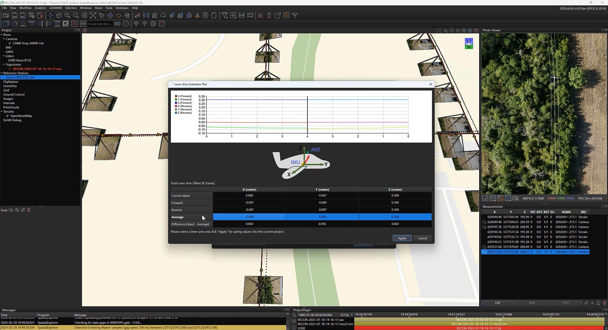Click Cancel in the Lever Arms dialog

(422, 238)
